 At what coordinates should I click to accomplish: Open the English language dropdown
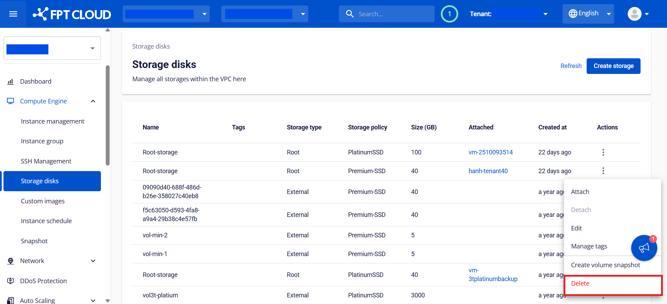coord(588,14)
